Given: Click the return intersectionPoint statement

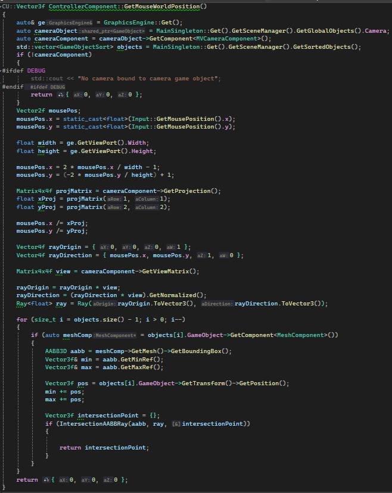Looking at the screenshot, I should click(x=104, y=448).
